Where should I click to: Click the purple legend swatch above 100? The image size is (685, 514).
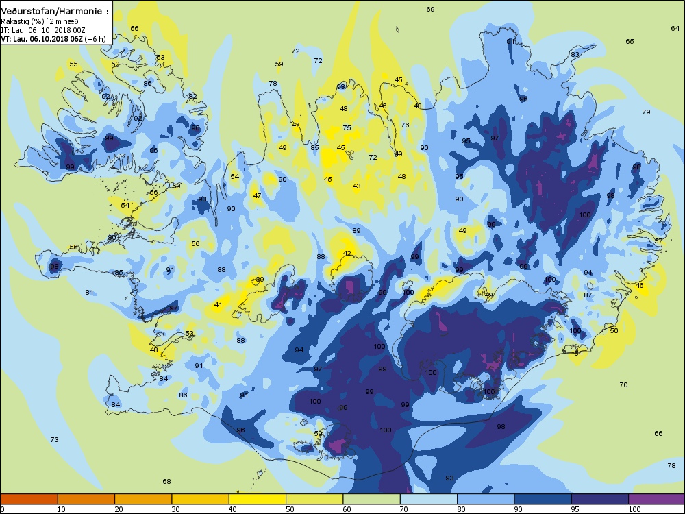pyautogui.click(x=657, y=499)
